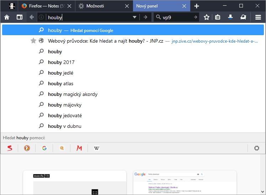Bookmark this page with star icon
This screenshot has width=266, height=195.
pos(207,17)
